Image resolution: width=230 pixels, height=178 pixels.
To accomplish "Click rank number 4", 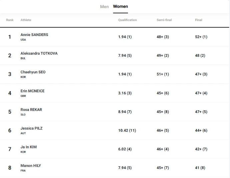I will 10,93.
